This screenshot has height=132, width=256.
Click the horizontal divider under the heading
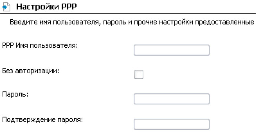[128, 14]
